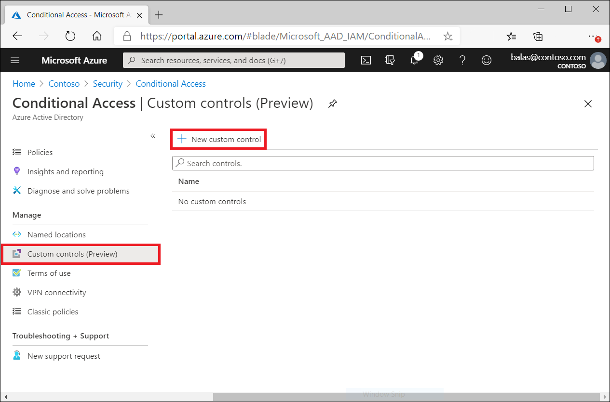The image size is (610, 402).
Task: Open the browser Collections panel
Action: tap(538, 36)
